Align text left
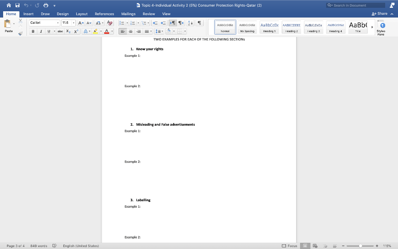The height and width of the screenshot is (249, 398). point(122,31)
